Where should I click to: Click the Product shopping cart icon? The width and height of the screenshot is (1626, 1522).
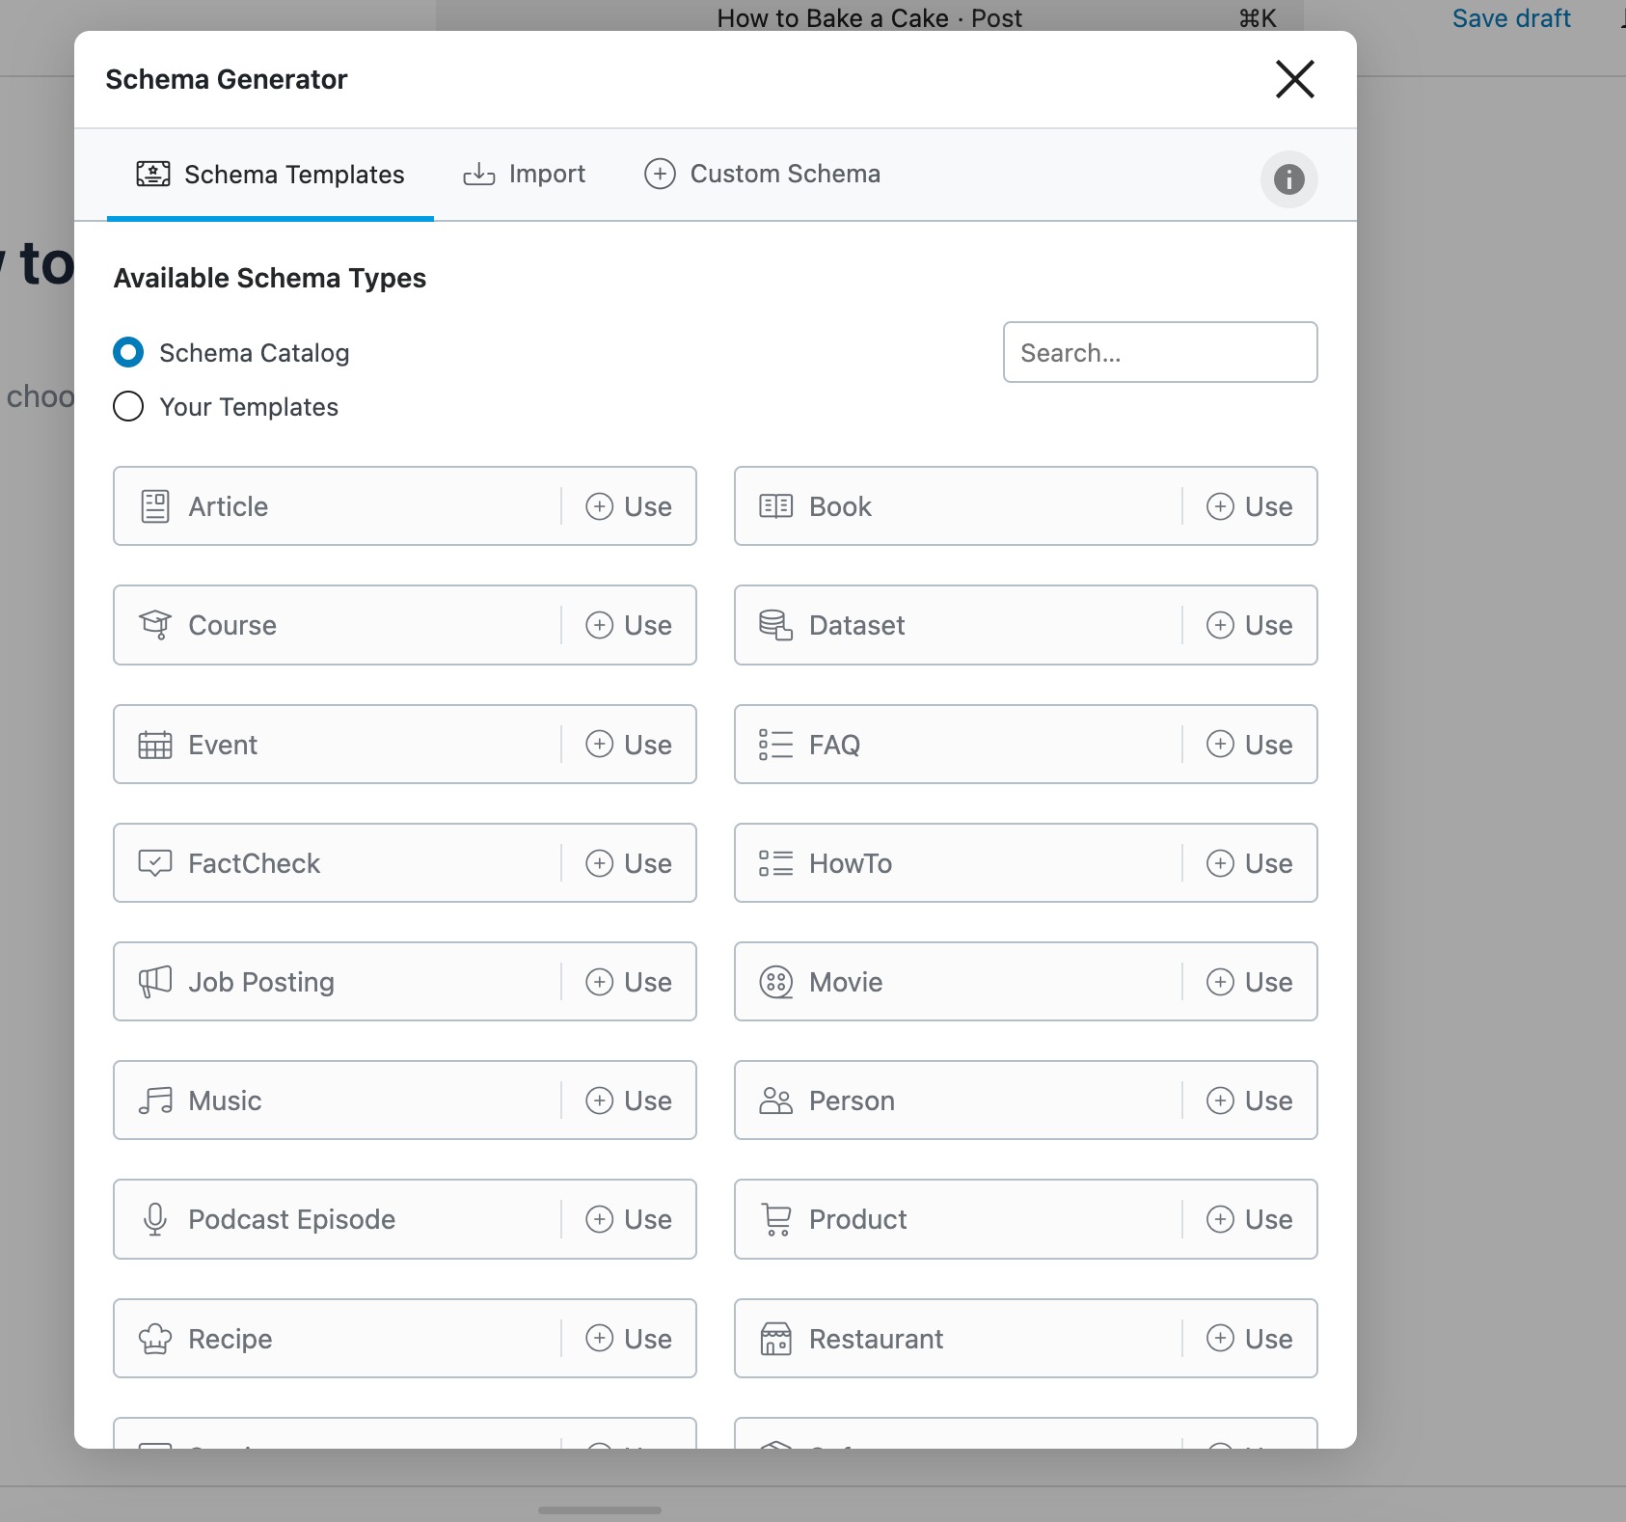click(776, 1219)
